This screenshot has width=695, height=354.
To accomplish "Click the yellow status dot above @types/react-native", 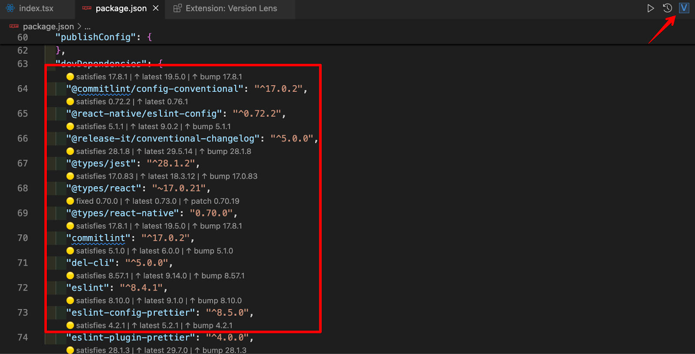I will pyautogui.click(x=70, y=201).
